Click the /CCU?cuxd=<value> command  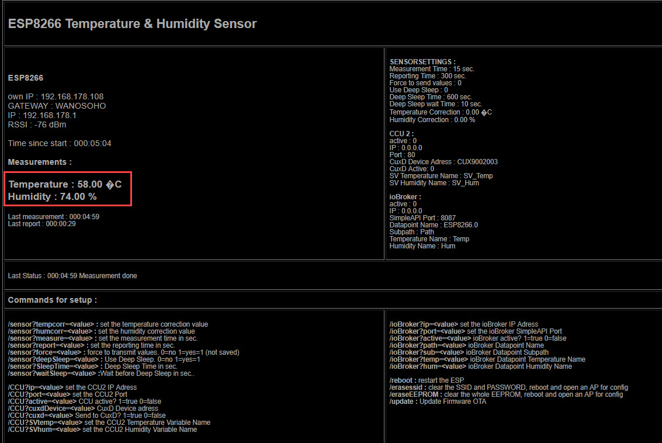tap(87, 416)
